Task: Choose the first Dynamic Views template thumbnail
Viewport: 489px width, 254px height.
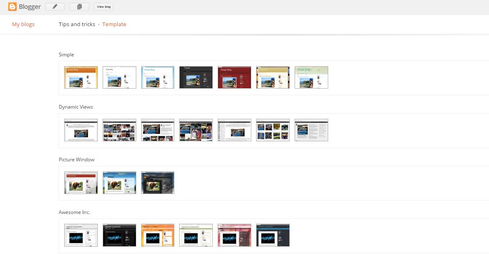Action: (x=81, y=130)
